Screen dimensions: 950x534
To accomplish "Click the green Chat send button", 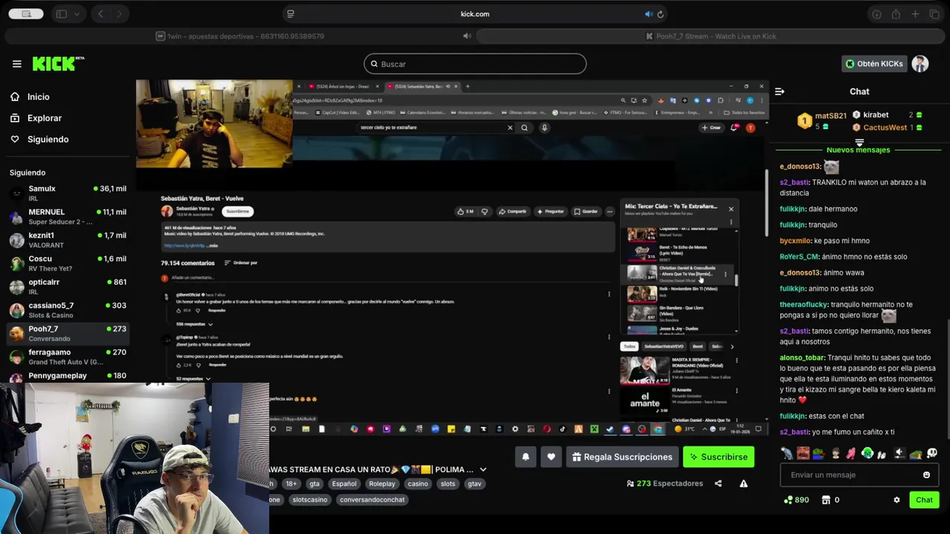I will (924, 500).
